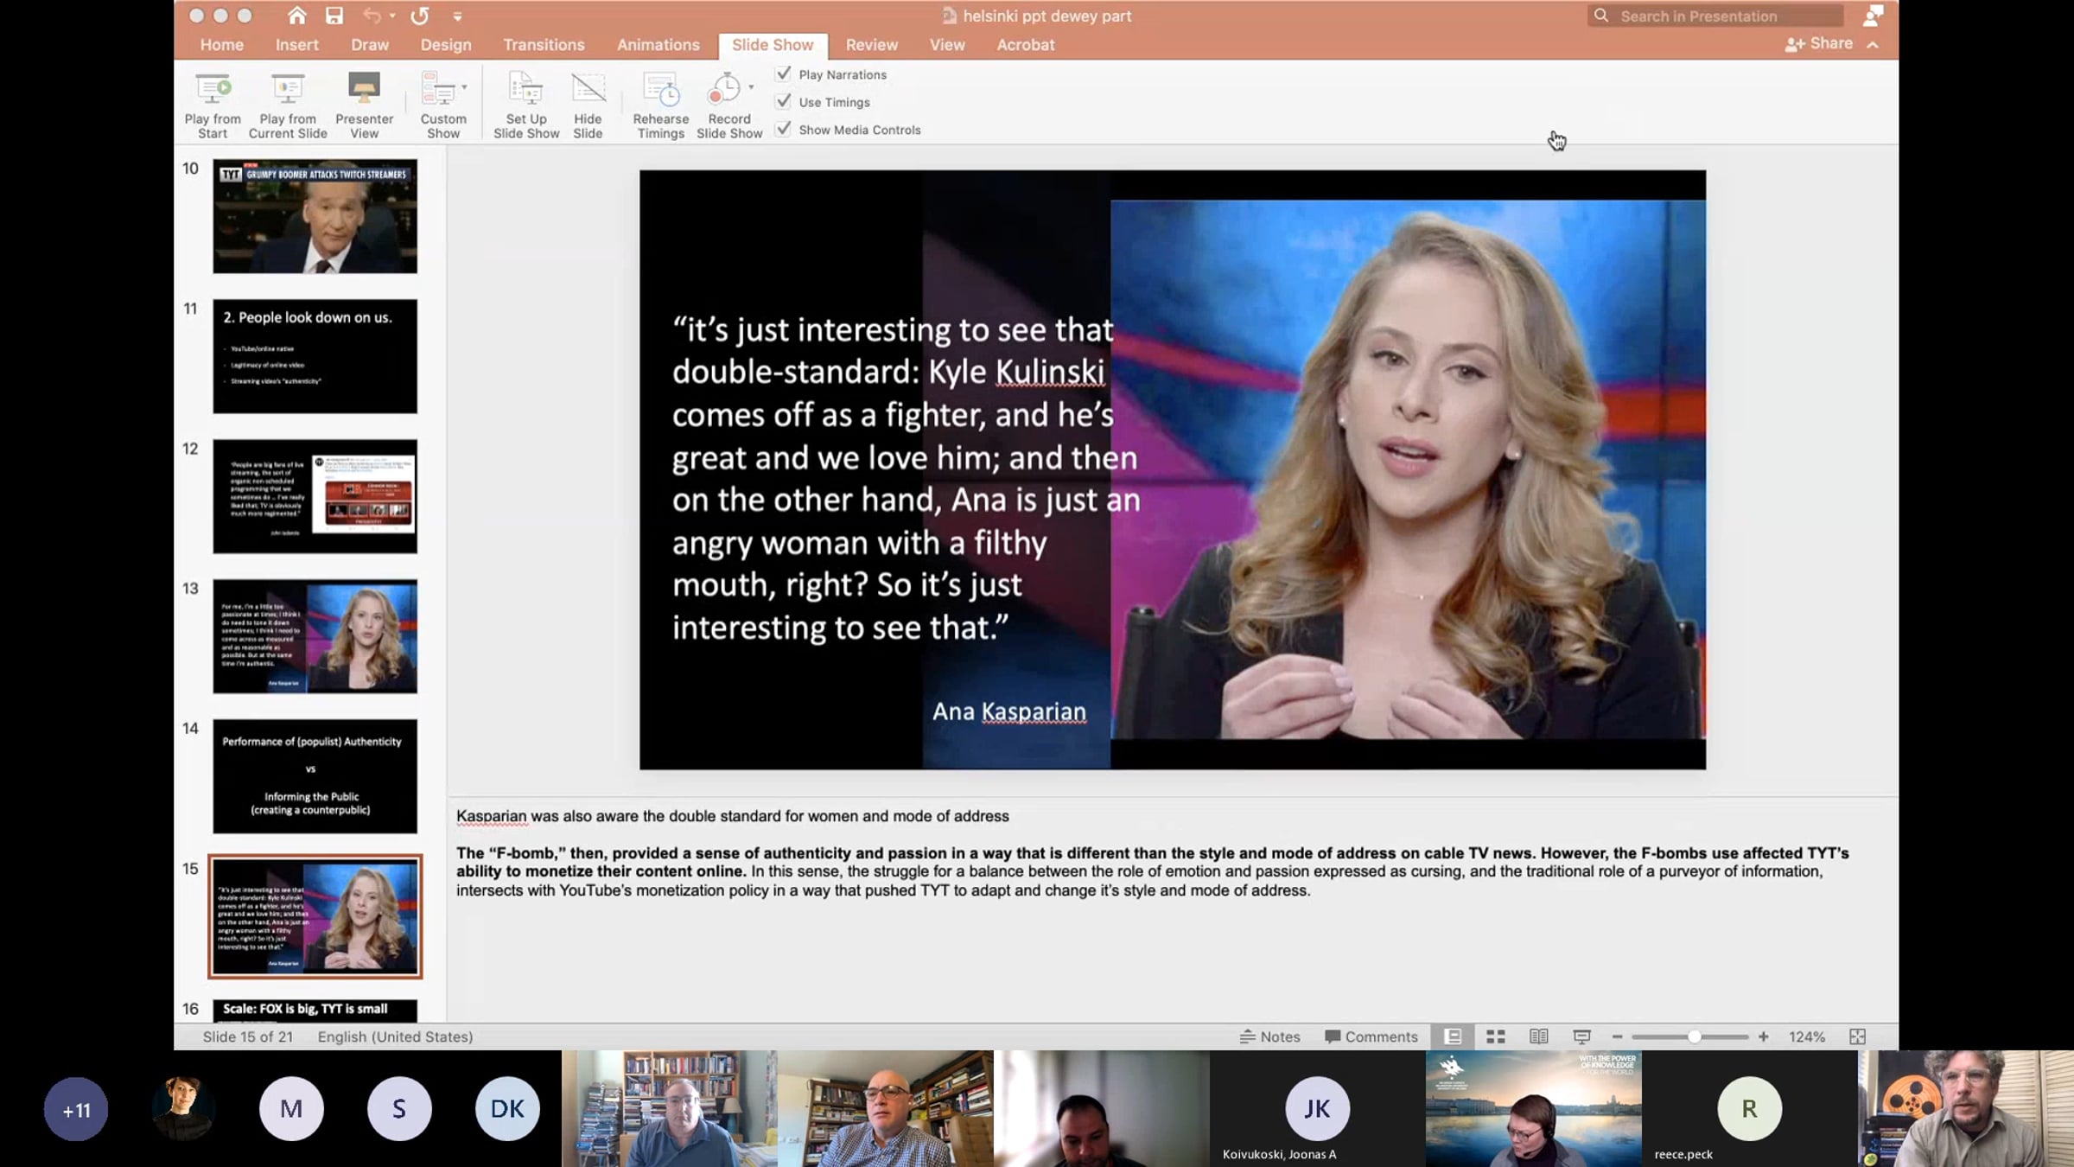Switch to Slide Sorter view icon

[1496, 1036]
